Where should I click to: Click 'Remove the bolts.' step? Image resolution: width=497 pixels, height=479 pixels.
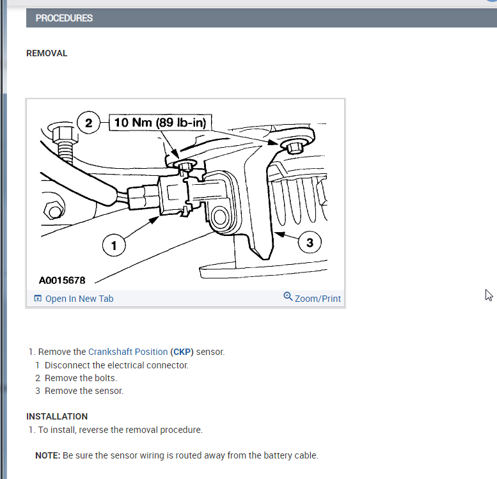tap(81, 378)
